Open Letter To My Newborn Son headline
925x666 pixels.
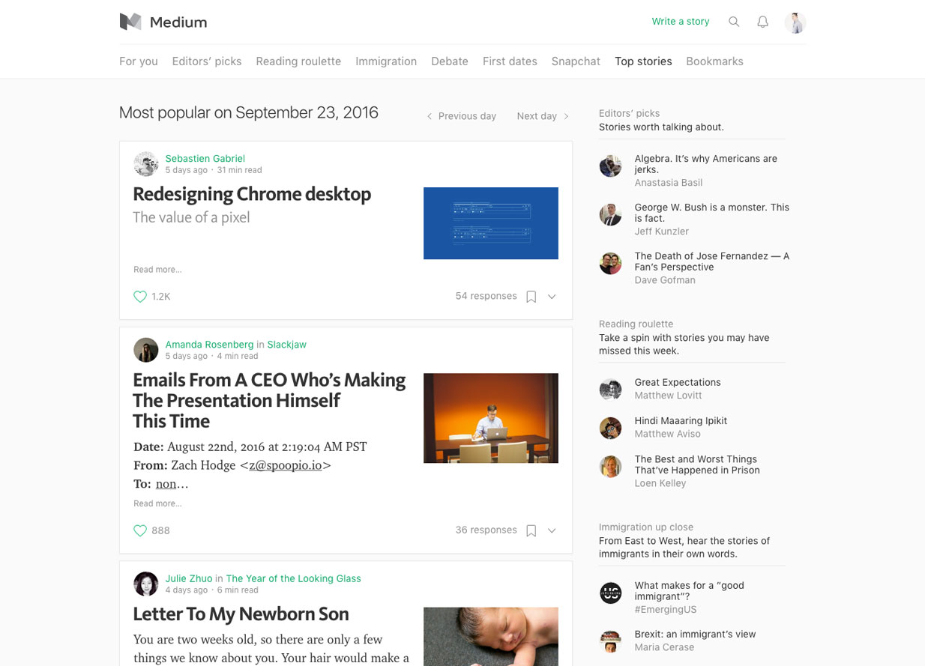coord(241,614)
